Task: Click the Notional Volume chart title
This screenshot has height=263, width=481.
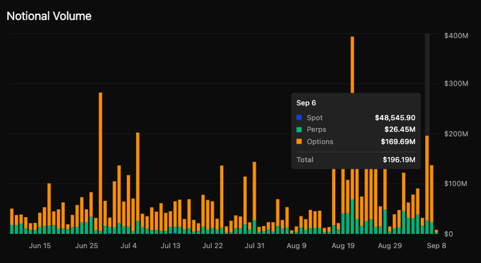Action: 49,16
